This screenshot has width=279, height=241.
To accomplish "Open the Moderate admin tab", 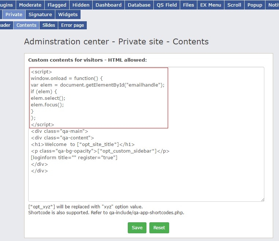I will (x=30, y=5).
